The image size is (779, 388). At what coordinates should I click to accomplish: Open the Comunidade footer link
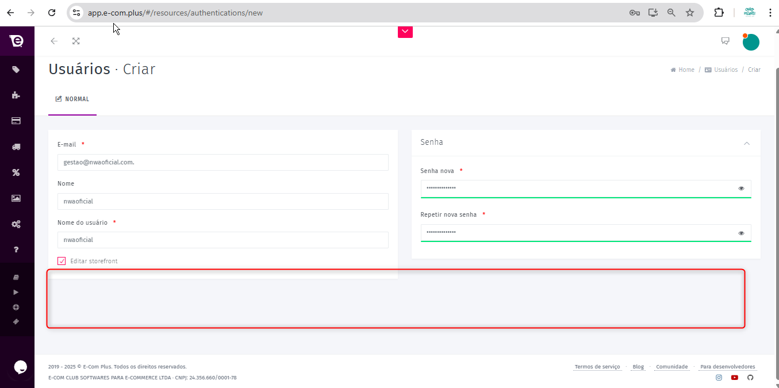pos(671,367)
